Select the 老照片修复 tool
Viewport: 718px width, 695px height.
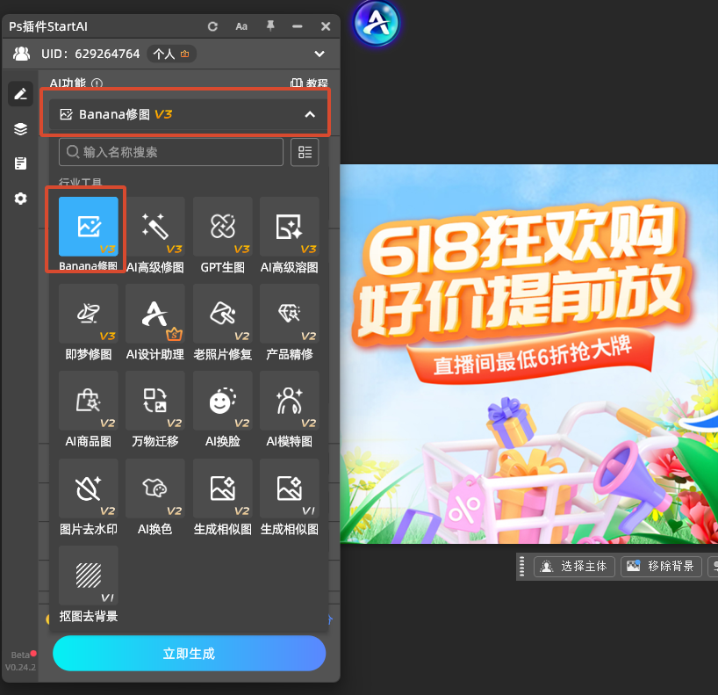click(x=223, y=314)
